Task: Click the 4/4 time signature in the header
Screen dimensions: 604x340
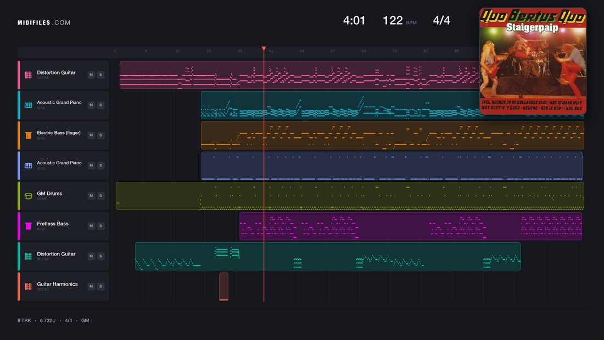Action: pyautogui.click(x=441, y=20)
